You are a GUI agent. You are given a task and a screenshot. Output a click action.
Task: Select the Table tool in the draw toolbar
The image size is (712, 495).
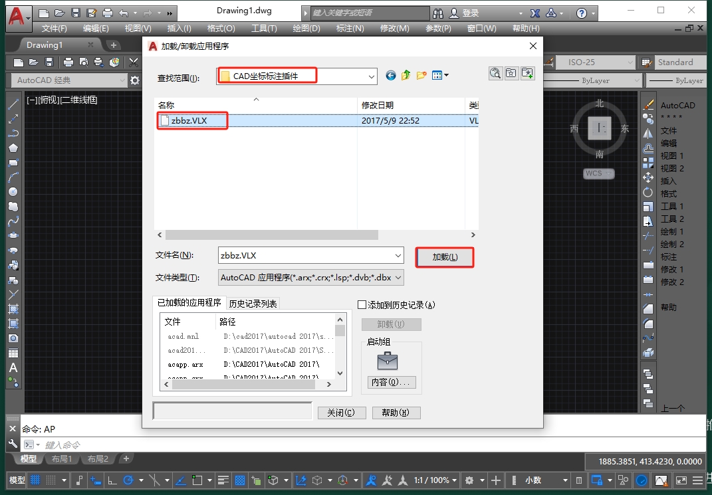(13, 353)
